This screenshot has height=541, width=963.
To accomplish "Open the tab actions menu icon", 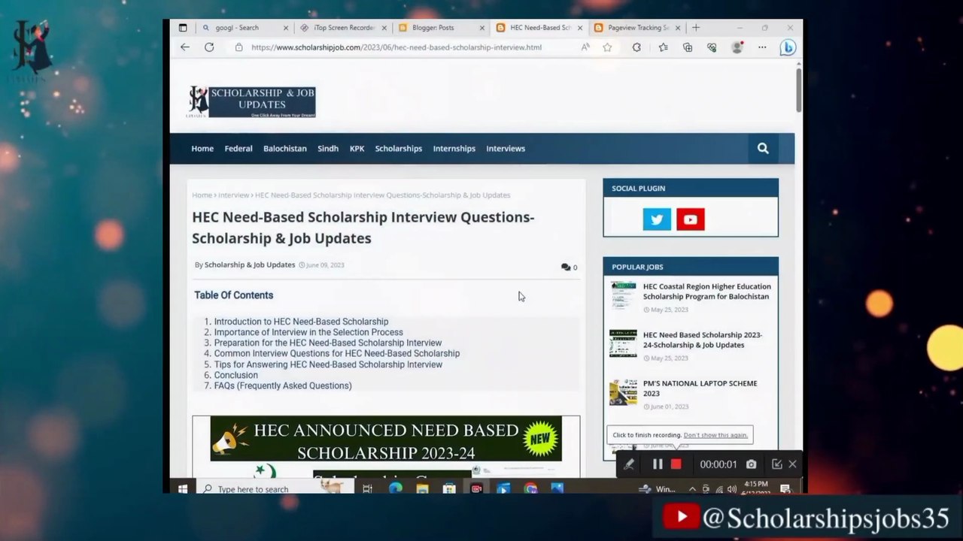I will coord(183,28).
